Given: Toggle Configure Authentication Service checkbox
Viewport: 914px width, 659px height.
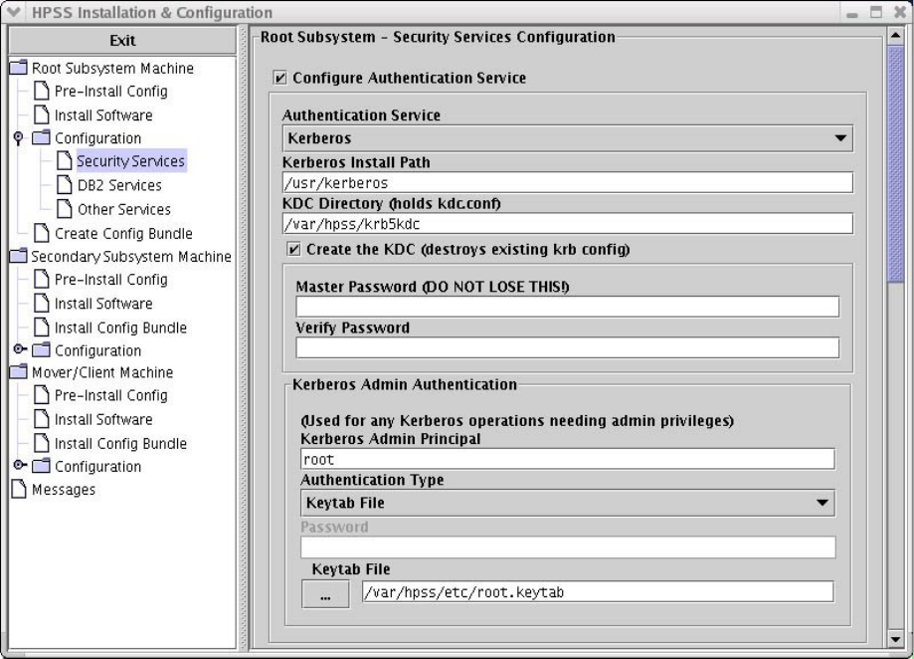Looking at the screenshot, I should point(279,78).
